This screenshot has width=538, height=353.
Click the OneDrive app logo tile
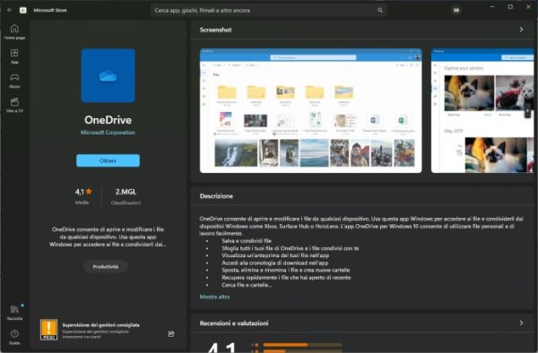pos(108,76)
